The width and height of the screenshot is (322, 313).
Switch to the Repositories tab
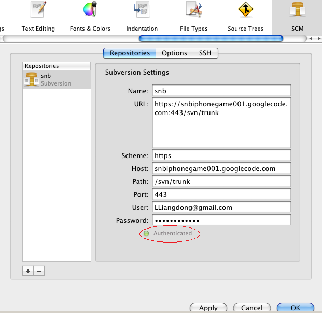click(x=130, y=53)
